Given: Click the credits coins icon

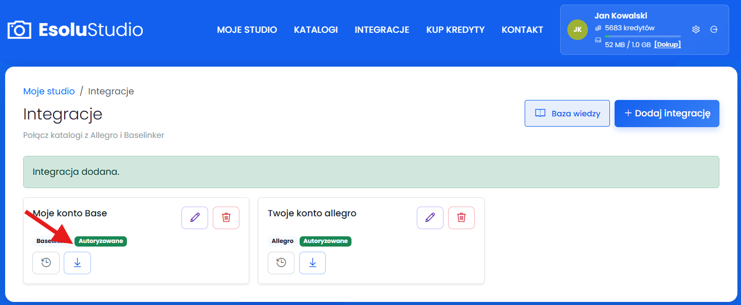Looking at the screenshot, I should [598, 28].
